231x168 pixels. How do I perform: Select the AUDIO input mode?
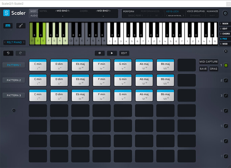pyautogui.click(x=34, y=15)
